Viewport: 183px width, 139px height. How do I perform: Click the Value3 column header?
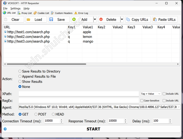tap(149, 27)
